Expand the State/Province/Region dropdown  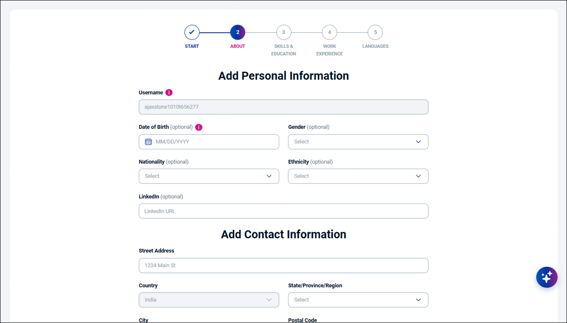pos(358,300)
